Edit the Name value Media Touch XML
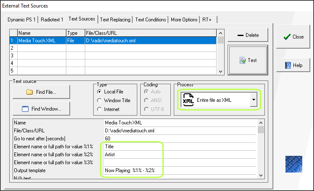This screenshot has width=314, height=191. (x=180, y=123)
